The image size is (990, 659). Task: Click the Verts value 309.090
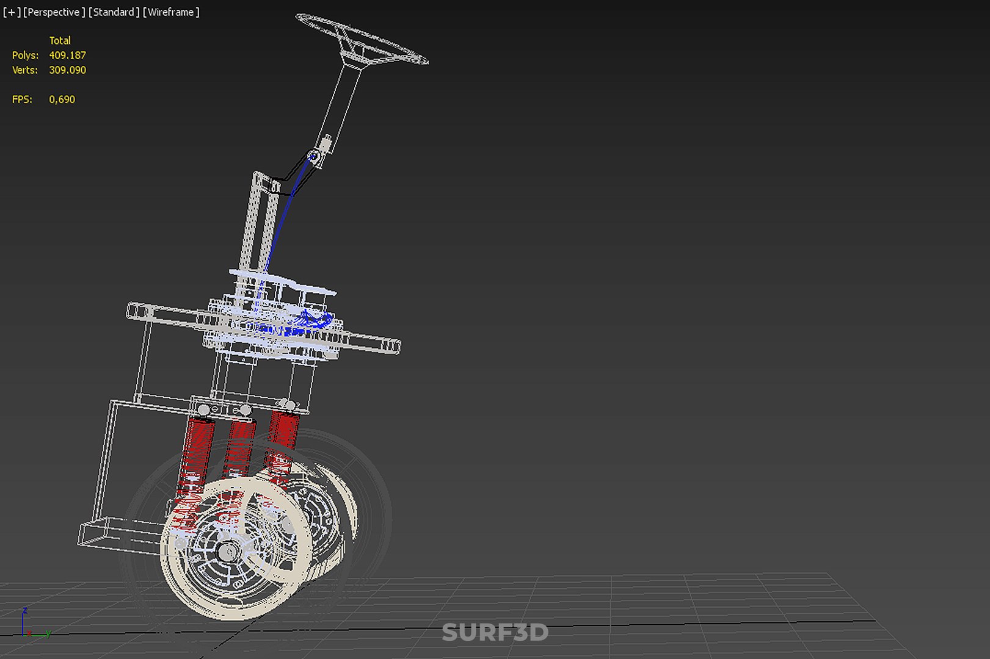tap(67, 70)
